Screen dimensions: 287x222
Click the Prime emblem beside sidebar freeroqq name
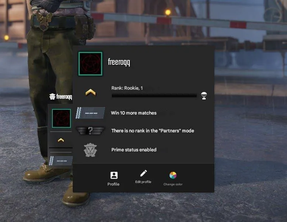pos(52,96)
